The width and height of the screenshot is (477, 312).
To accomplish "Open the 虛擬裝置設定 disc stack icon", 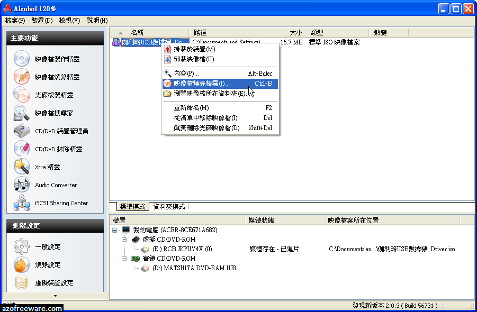I will click(22, 282).
